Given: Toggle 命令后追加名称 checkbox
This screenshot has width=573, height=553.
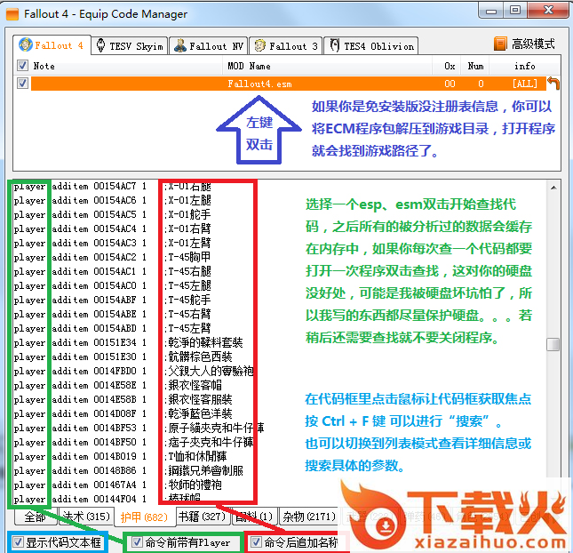Looking at the screenshot, I should click(x=256, y=542).
